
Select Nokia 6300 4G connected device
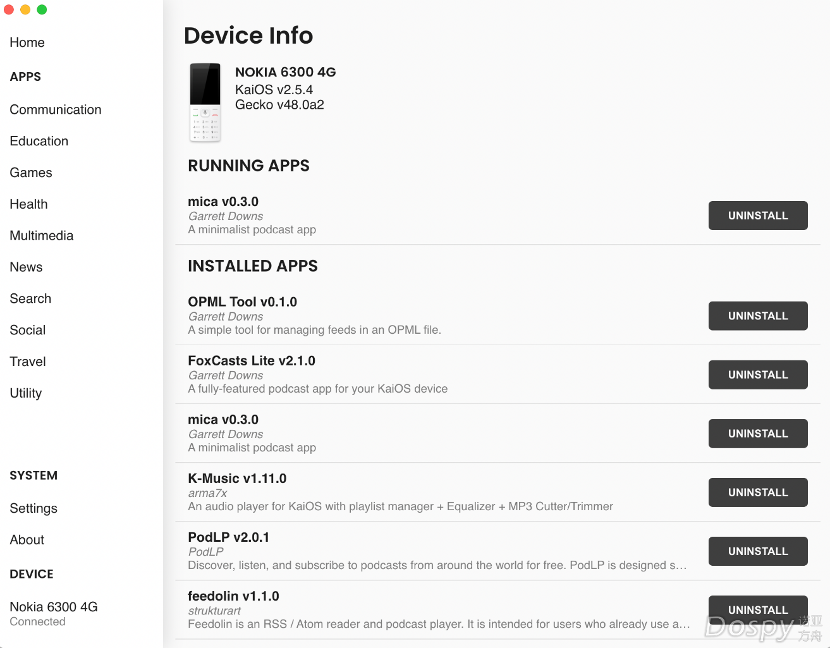click(x=54, y=613)
